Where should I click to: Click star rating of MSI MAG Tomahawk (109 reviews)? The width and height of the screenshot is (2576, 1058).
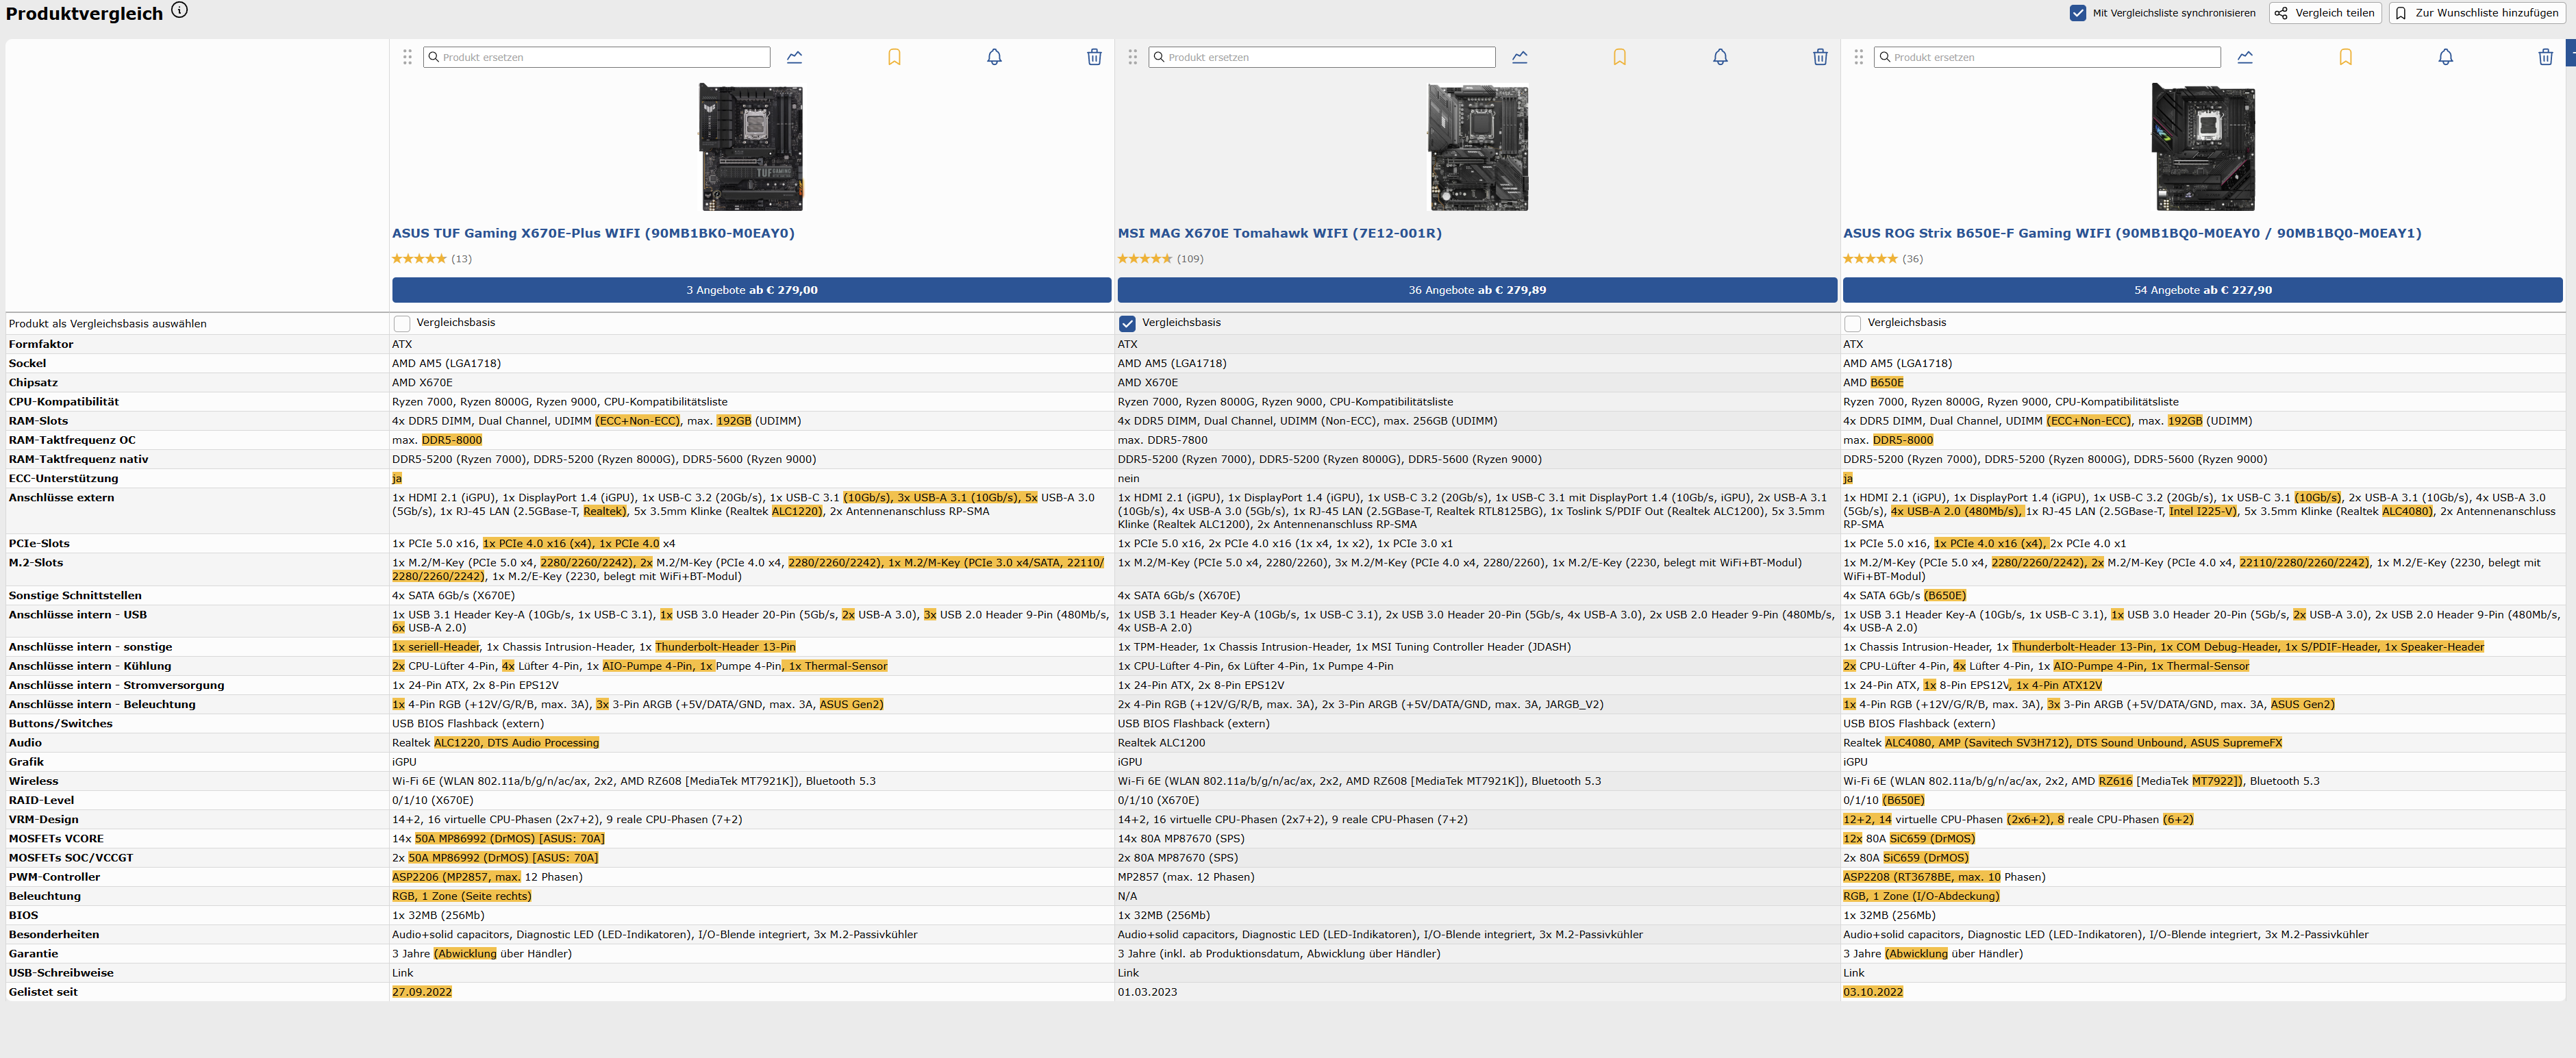[x=1145, y=259]
